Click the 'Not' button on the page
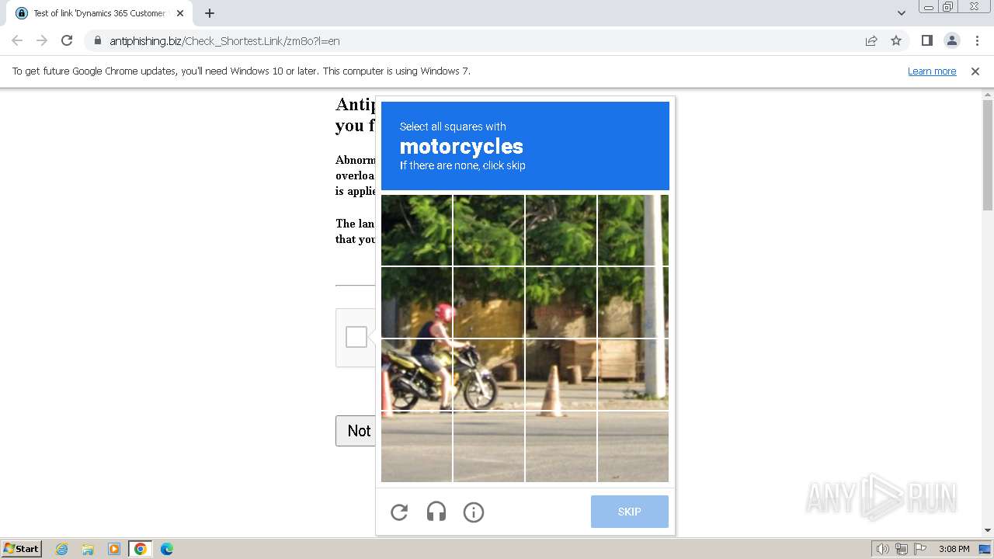The image size is (994, 559). click(356, 431)
